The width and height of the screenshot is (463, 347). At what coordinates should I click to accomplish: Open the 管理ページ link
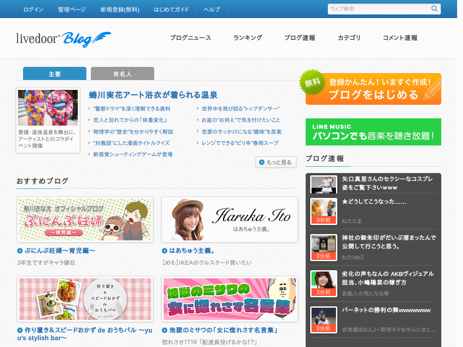click(x=72, y=9)
